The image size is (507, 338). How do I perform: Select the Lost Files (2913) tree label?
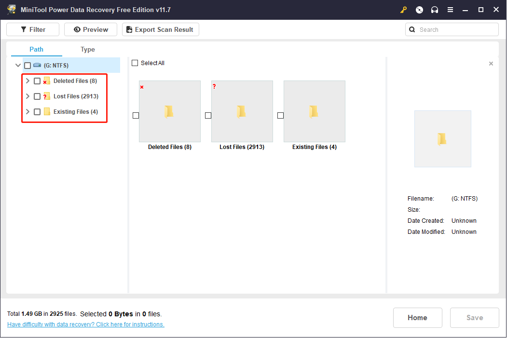click(x=76, y=96)
